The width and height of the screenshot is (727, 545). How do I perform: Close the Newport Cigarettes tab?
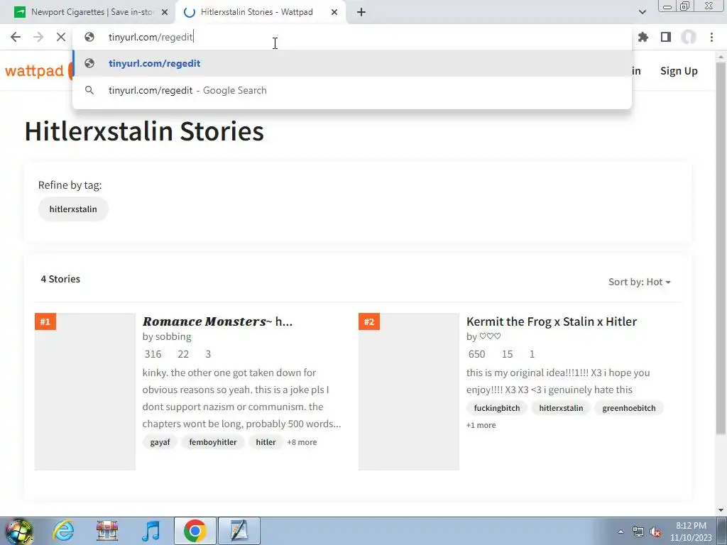165,12
